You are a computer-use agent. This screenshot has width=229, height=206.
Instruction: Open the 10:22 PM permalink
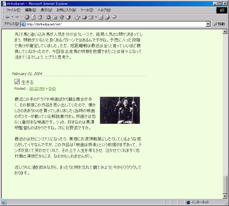tap(37, 89)
